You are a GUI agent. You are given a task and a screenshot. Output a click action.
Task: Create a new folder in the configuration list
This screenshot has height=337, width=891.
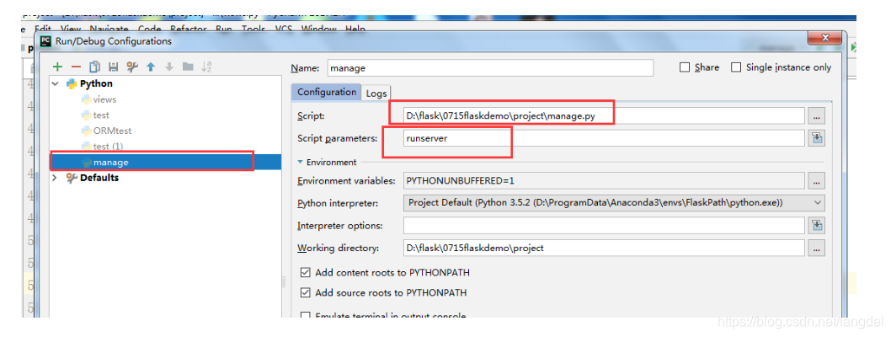188,67
